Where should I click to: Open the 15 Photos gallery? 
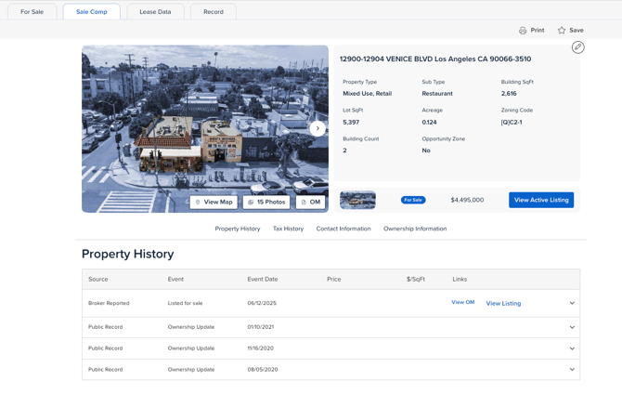(266, 202)
